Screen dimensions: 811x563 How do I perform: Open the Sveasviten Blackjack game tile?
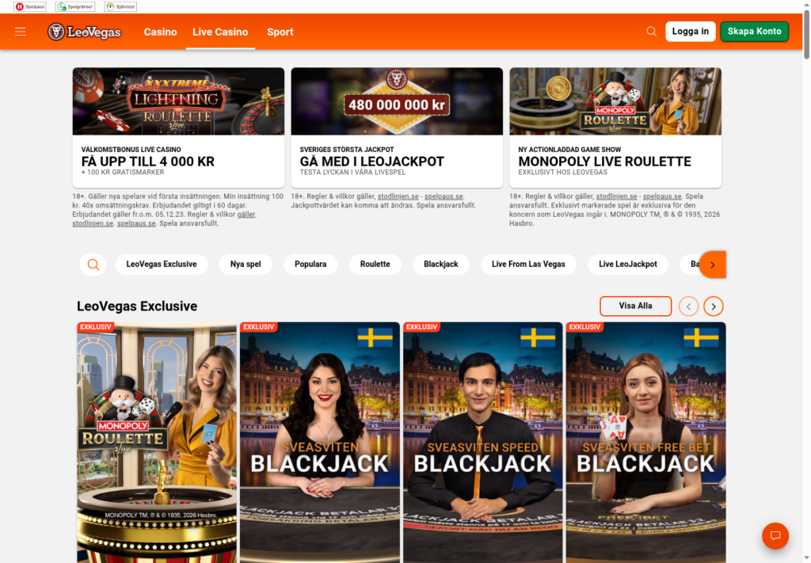[x=320, y=443]
